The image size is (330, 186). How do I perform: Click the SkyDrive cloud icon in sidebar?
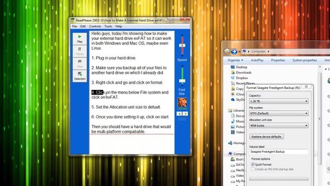coord(233,100)
